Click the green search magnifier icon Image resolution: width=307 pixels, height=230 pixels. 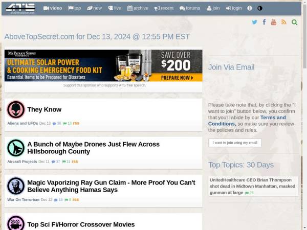point(294,22)
